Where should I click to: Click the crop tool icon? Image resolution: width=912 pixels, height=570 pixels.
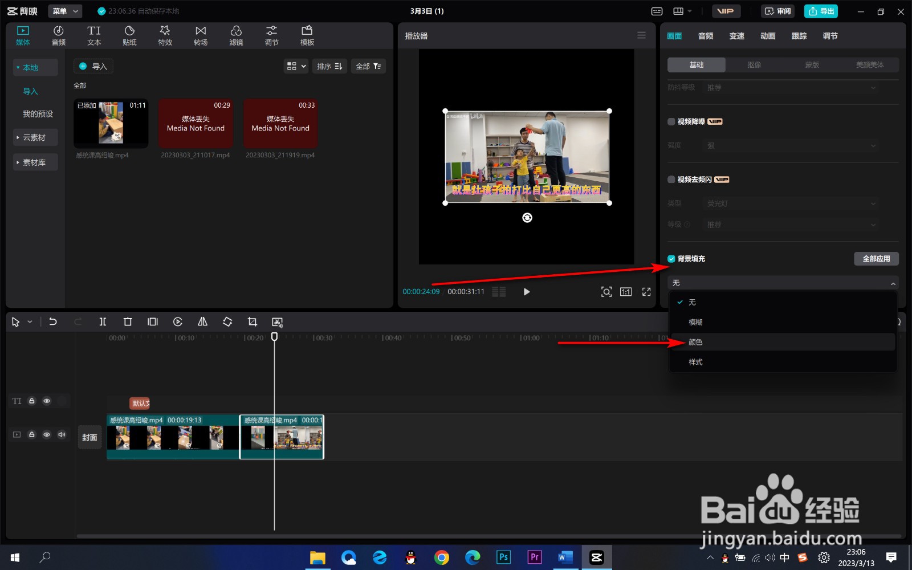(x=253, y=321)
